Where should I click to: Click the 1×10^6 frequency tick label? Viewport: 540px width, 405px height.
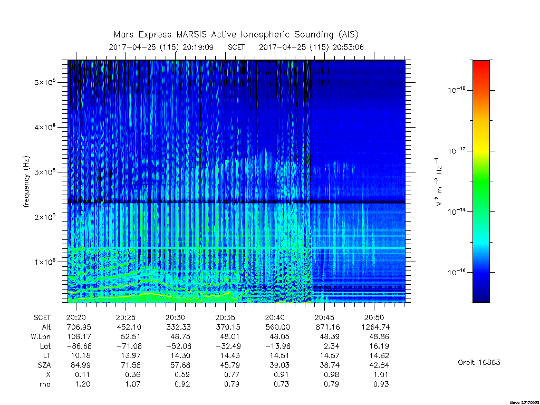[45, 262]
